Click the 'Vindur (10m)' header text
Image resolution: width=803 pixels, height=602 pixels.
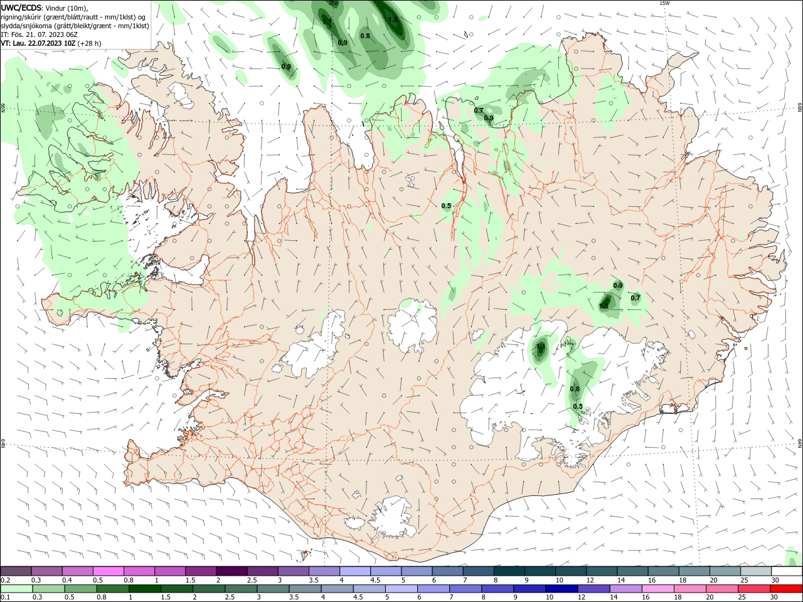[67, 8]
